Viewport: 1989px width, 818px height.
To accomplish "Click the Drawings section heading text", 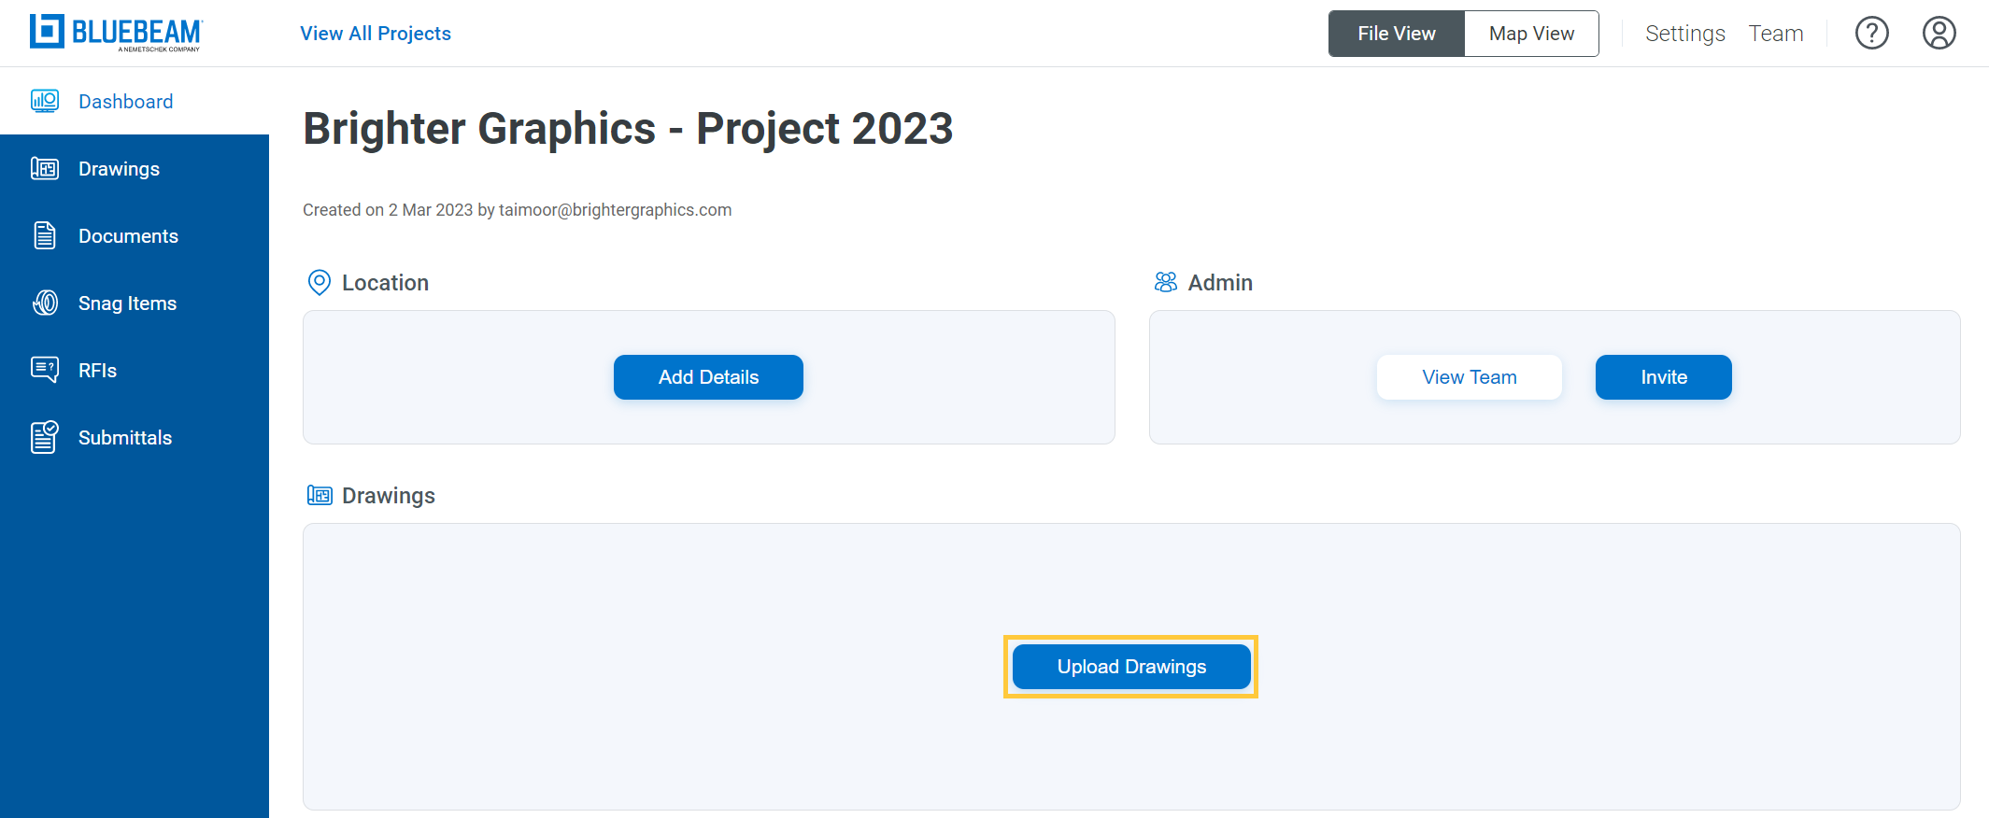I will 389,496.
